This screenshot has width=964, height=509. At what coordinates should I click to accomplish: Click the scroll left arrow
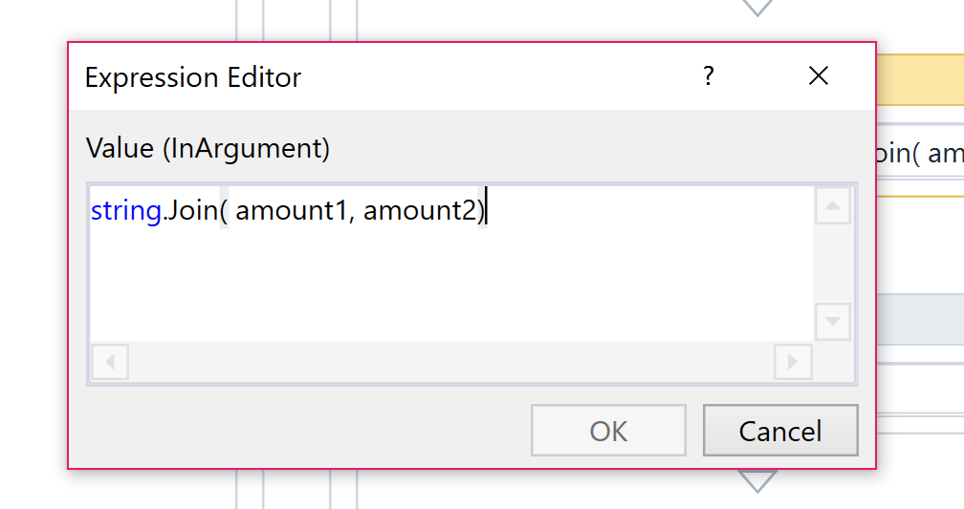coord(110,362)
